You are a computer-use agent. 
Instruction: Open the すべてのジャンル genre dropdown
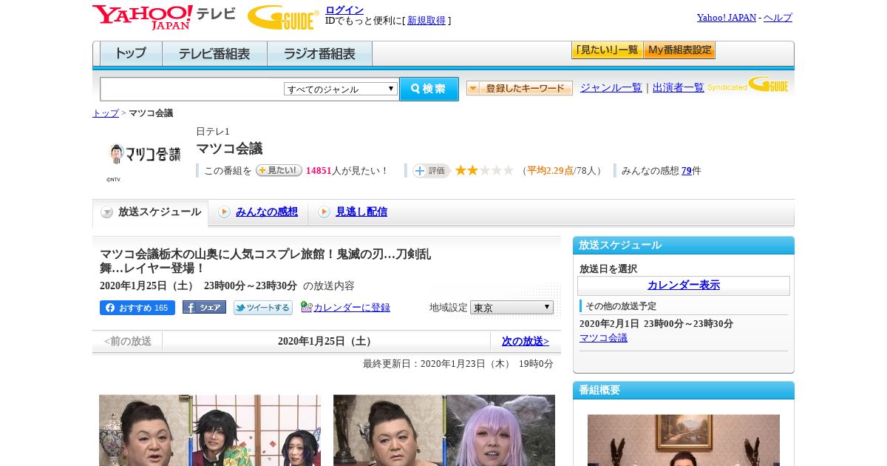[341, 89]
